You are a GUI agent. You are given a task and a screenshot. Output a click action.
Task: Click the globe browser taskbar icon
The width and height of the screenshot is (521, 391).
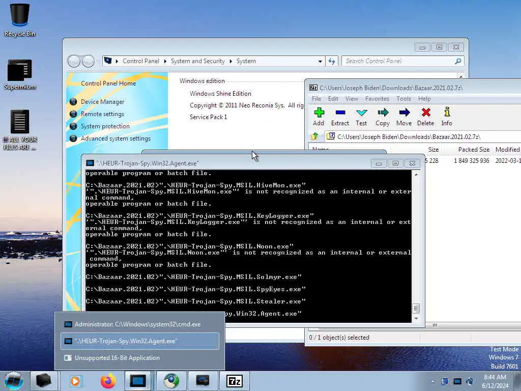171,381
